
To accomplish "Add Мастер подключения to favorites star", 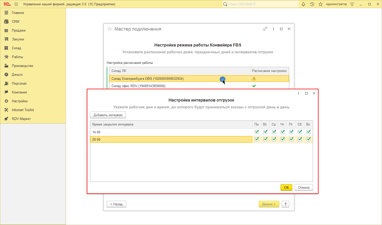I will [x=110, y=29].
